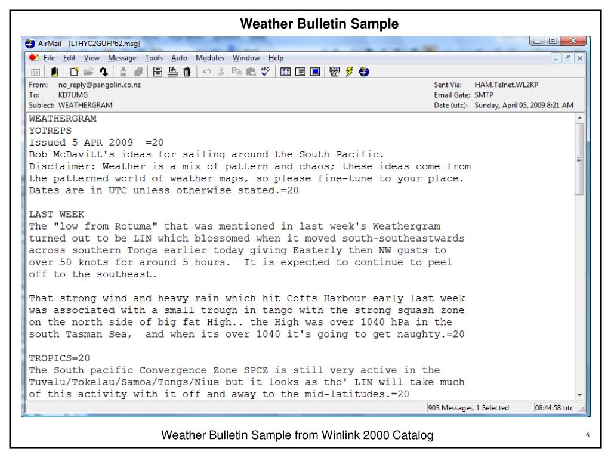Screen dimensions: 611x458
Task: Click status bar text 903 Messages, 1 Selected
Action: click(468, 408)
